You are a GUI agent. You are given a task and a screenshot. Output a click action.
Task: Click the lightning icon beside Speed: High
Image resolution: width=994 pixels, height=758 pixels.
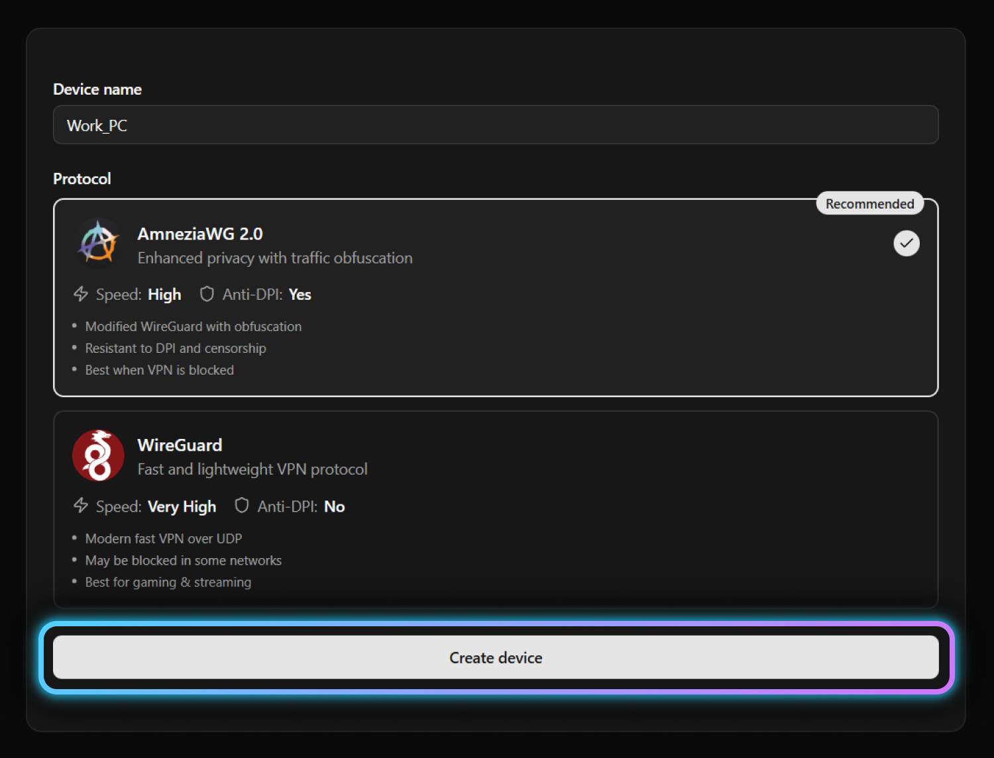[81, 294]
